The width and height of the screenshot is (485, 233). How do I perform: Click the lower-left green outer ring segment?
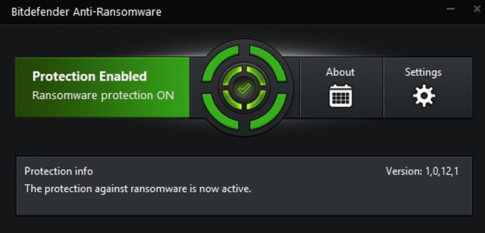pyautogui.click(x=220, y=113)
